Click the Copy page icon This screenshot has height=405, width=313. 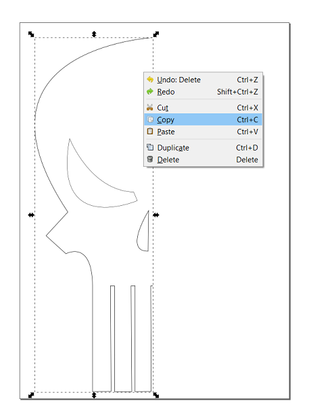(150, 119)
